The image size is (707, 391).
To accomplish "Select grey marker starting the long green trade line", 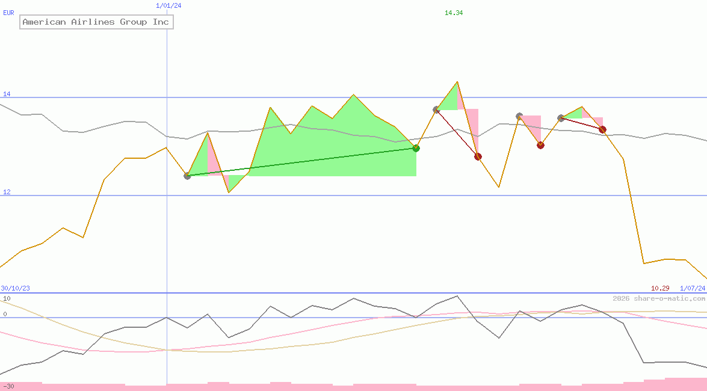I will (187, 176).
